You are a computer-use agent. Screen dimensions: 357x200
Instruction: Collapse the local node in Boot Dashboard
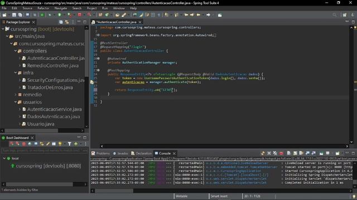(4, 158)
